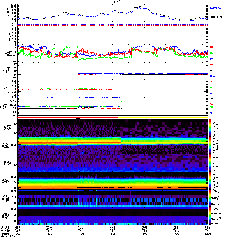Select the green Ti parallel legend label
This screenshot has height=240, width=225.
pyautogui.click(x=211, y=107)
